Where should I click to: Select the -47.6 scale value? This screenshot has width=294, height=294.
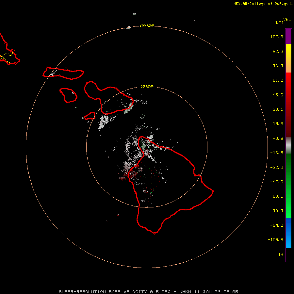click(x=277, y=182)
